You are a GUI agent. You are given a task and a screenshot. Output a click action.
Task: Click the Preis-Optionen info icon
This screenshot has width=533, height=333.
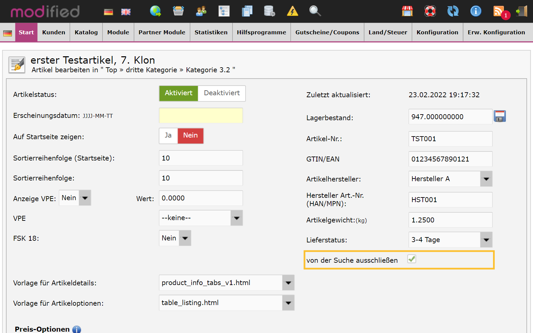(77, 329)
